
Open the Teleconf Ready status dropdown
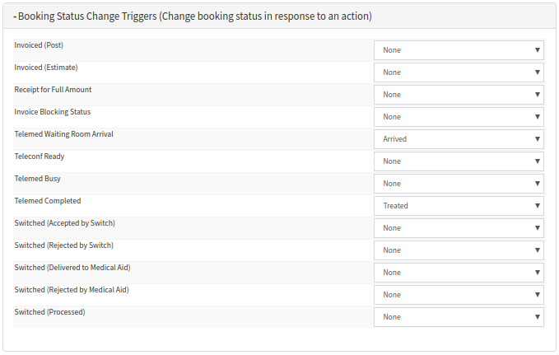[459, 161]
